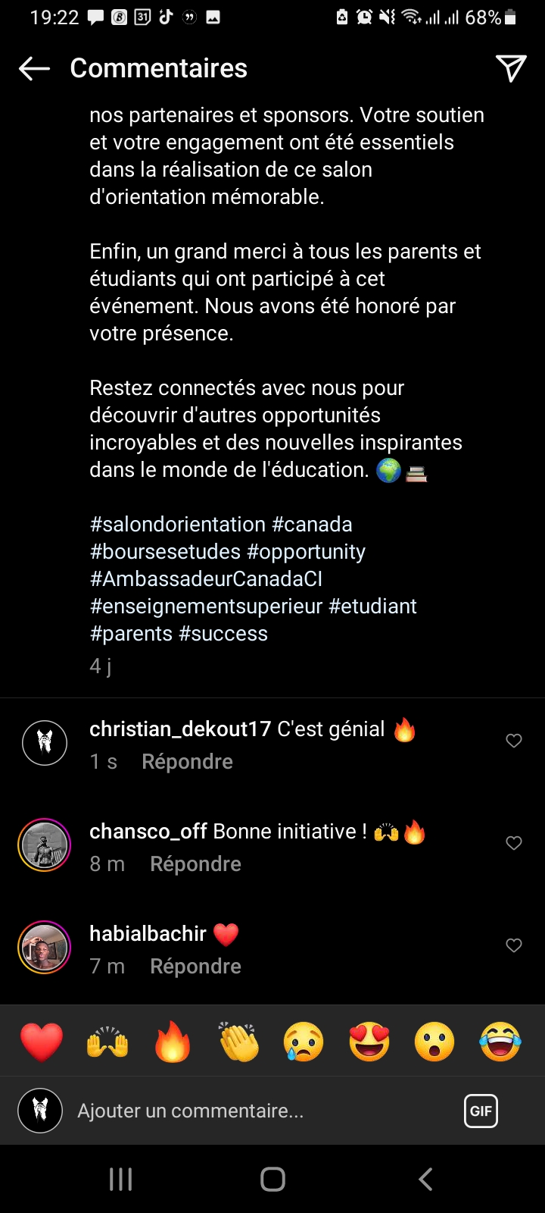Tap the Android home navigation button
This screenshot has width=545, height=1213.
272,1179
